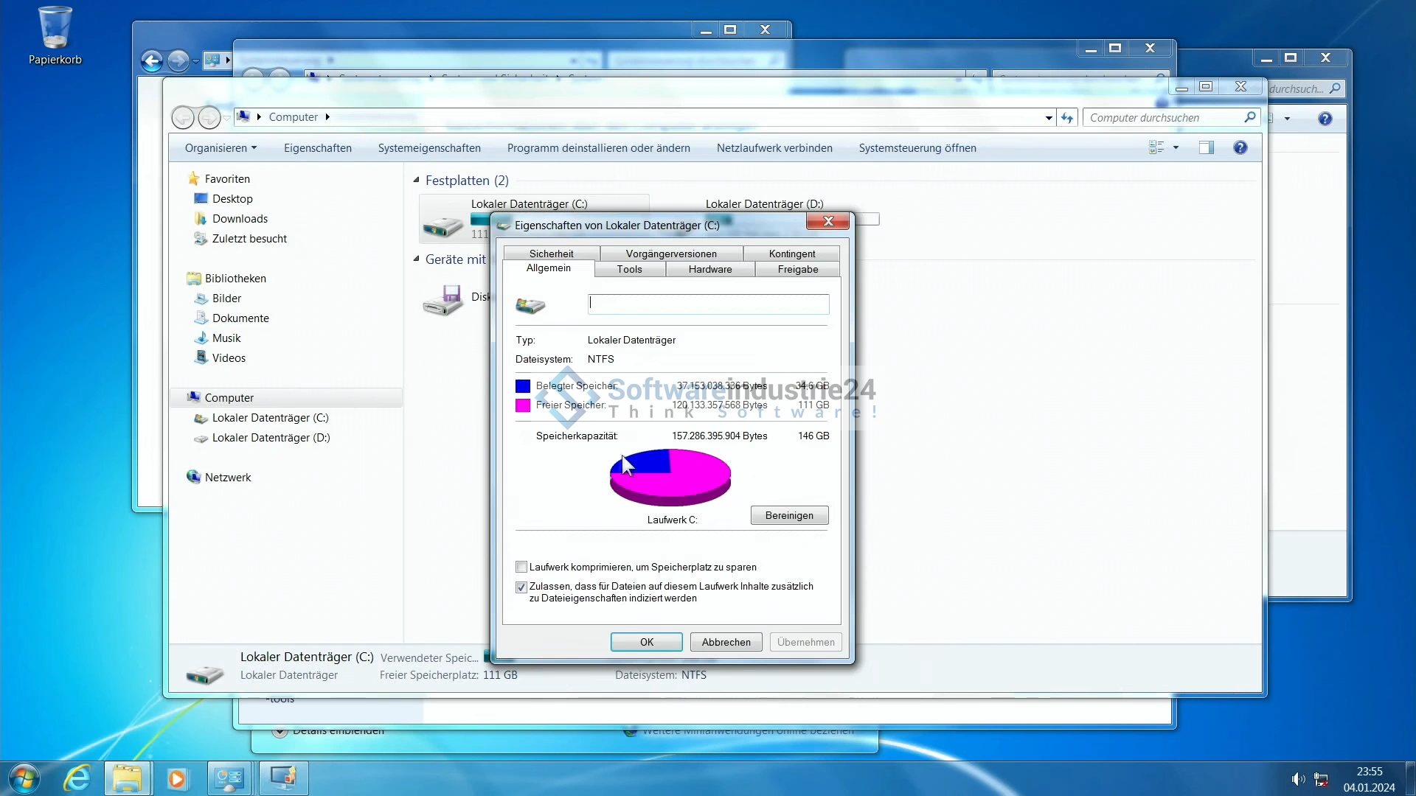This screenshot has height=796, width=1416.
Task: Click the refresh icon beside the address bar
Action: click(x=1067, y=118)
